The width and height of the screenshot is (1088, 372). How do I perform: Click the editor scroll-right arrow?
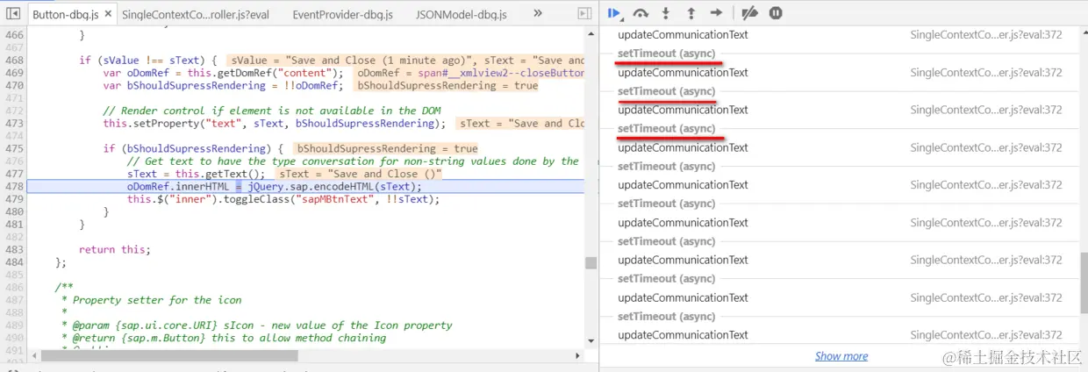[578, 355]
